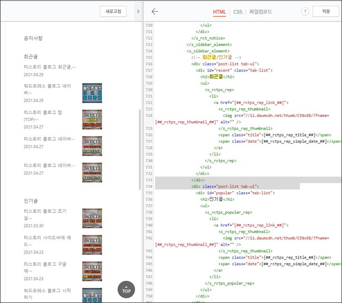Click thumbnail of 워드프레스 블로그 네이버 post
Image resolution: width=342 pixels, height=303 pixels.
pos(92,93)
